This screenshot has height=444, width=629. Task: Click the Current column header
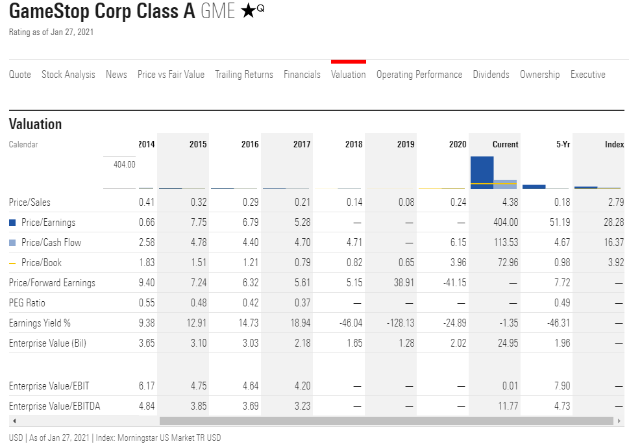[x=505, y=145]
